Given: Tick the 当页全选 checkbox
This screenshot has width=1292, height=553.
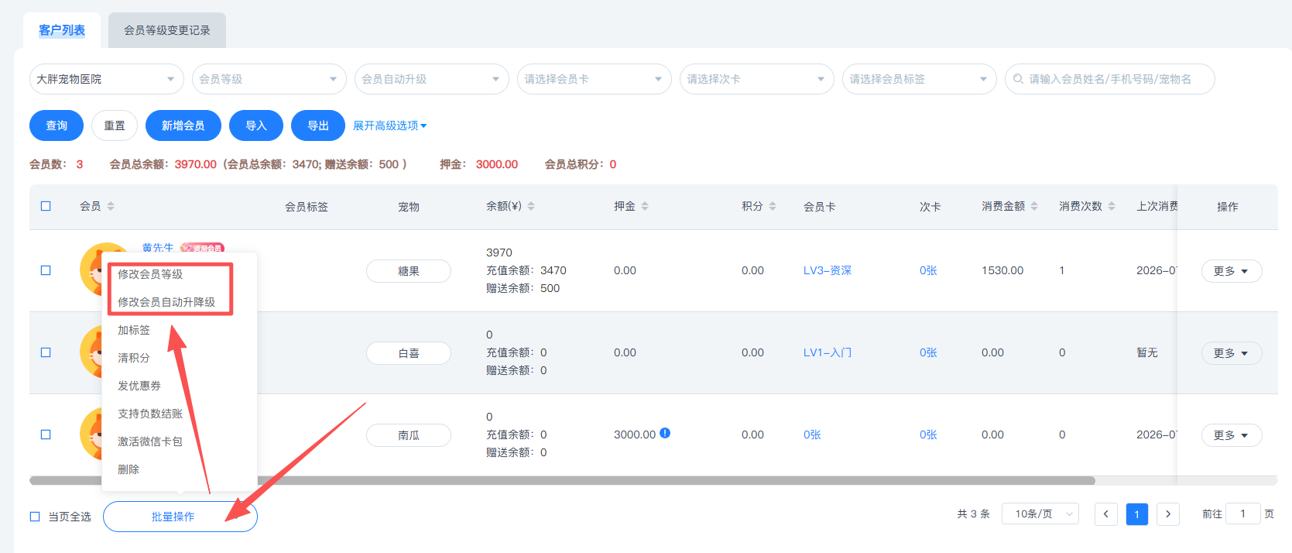Looking at the screenshot, I should coord(35,517).
